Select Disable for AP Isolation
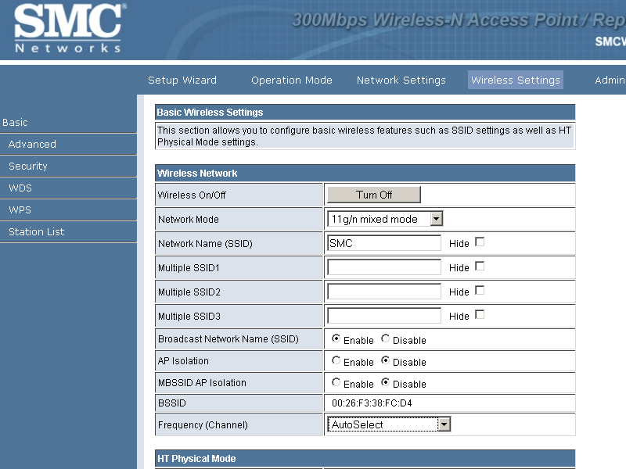The height and width of the screenshot is (469, 626). coord(385,360)
